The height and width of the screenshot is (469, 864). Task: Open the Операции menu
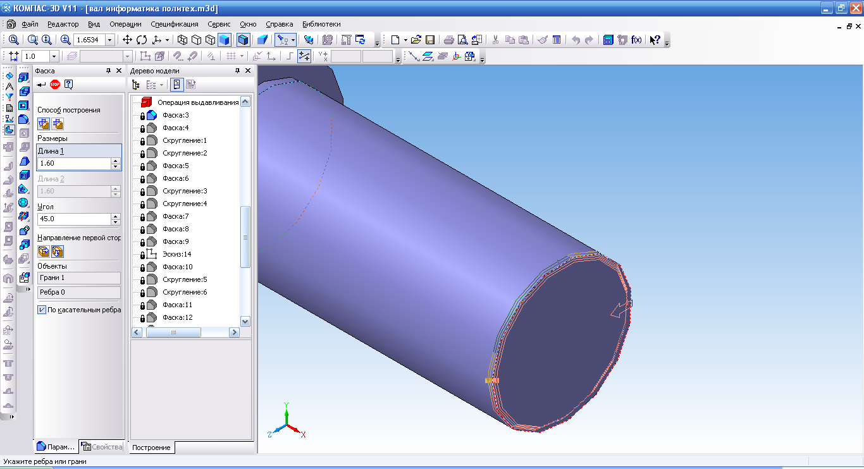click(x=125, y=24)
